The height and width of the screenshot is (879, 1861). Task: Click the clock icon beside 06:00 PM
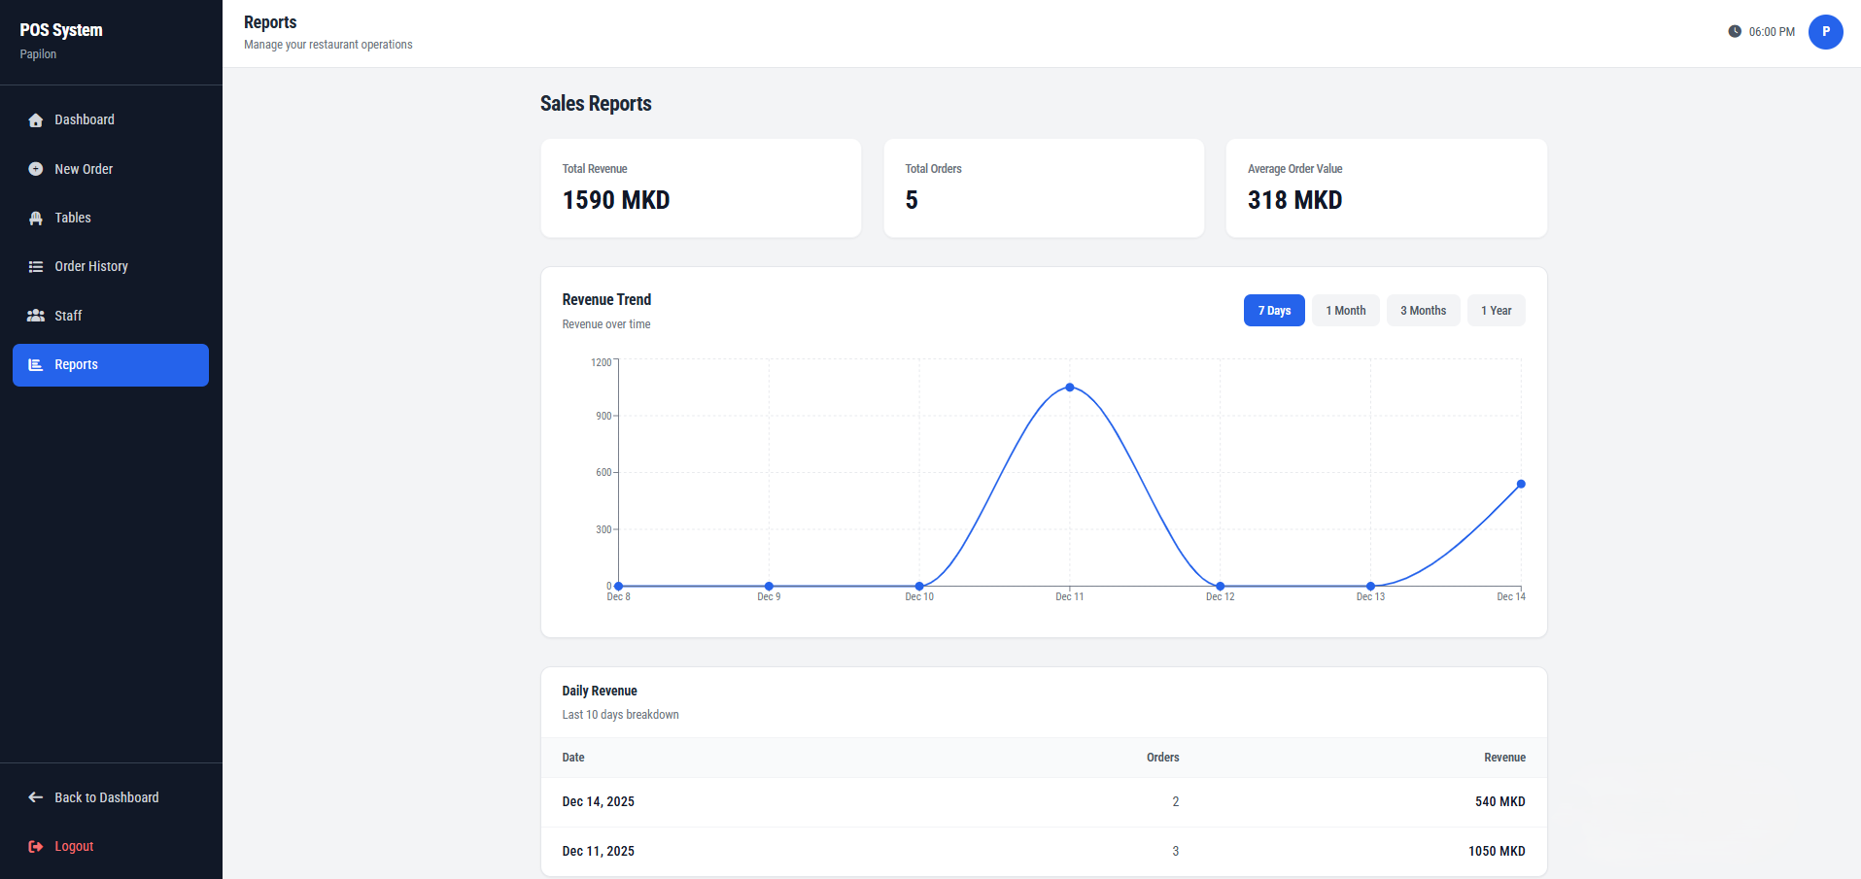[x=1735, y=31]
